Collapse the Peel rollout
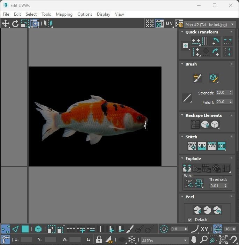This screenshot has height=245, width=239. pyautogui.click(x=182, y=197)
